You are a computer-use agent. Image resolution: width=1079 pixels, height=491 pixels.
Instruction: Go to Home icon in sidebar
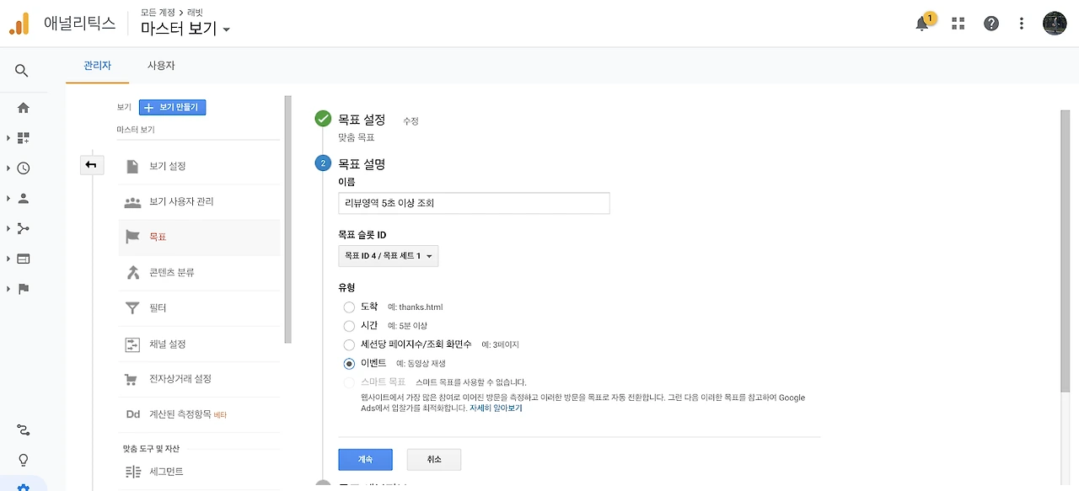tap(24, 108)
